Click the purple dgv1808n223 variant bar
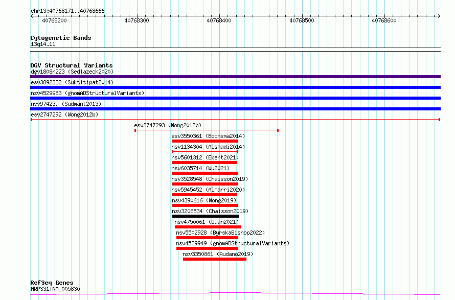 [x=235, y=77]
